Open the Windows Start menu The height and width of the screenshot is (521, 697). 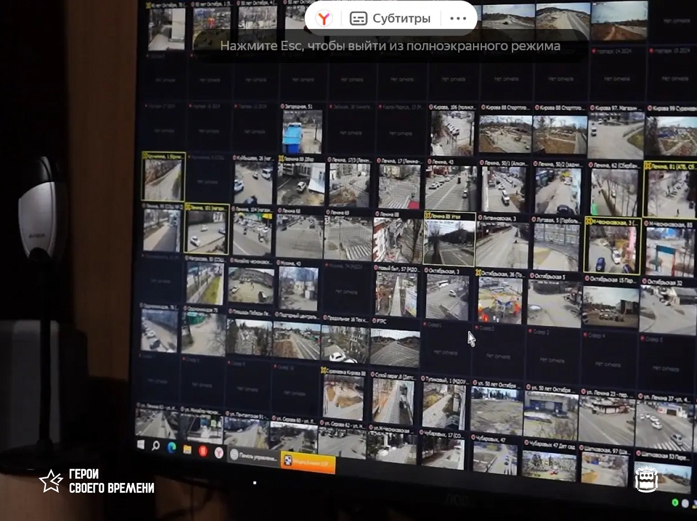(140, 445)
